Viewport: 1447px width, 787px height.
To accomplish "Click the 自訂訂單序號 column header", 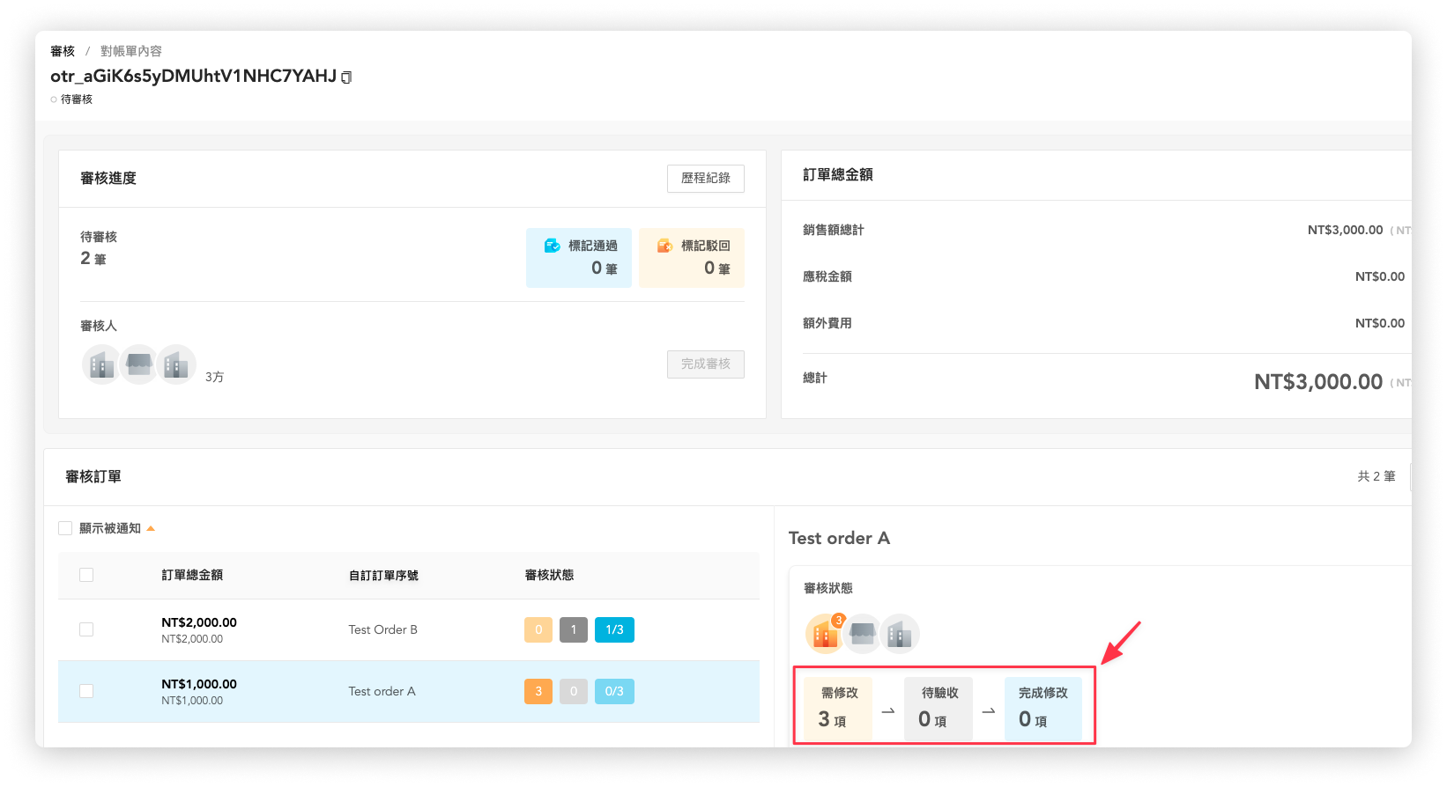I will coord(383,576).
